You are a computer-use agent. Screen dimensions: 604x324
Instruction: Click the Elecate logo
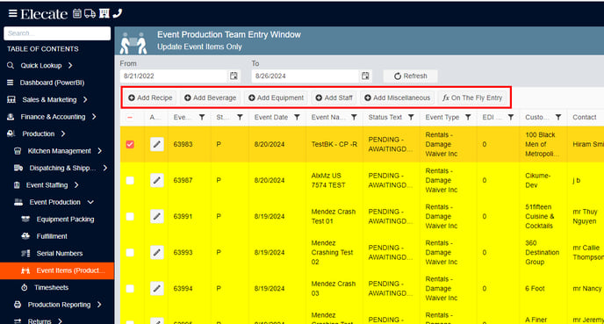(x=44, y=14)
